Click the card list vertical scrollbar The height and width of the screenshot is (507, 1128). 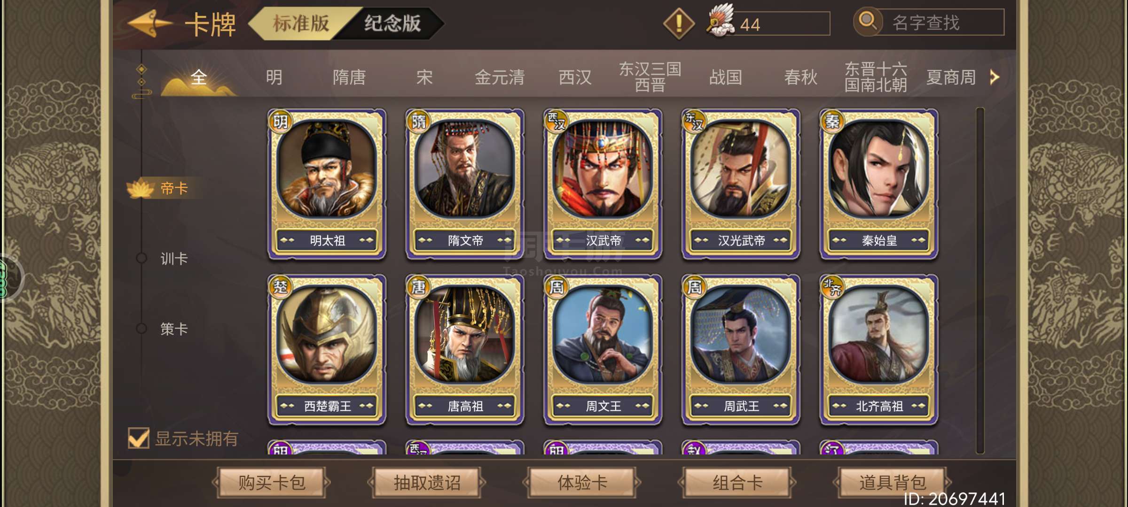coord(980,280)
